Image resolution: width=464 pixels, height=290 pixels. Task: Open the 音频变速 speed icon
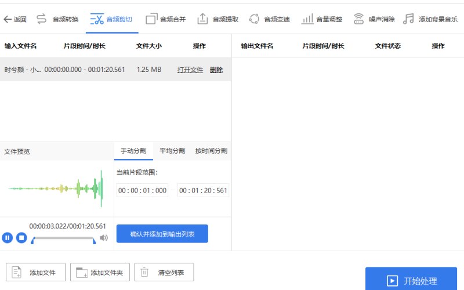click(254, 19)
